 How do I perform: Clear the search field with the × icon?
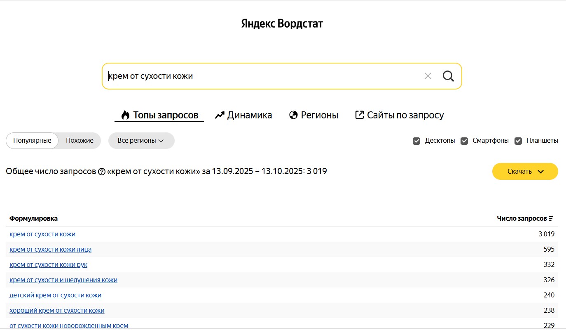[428, 76]
